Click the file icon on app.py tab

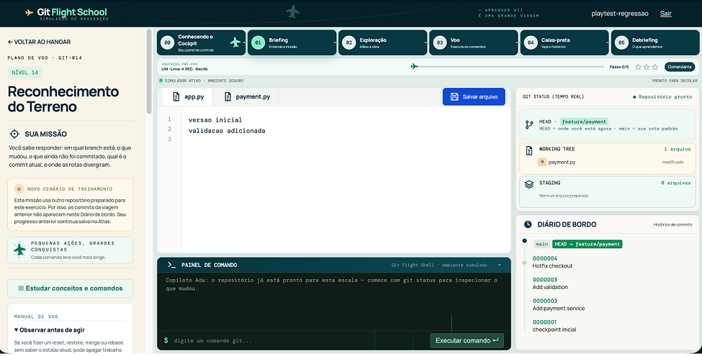(x=176, y=96)
